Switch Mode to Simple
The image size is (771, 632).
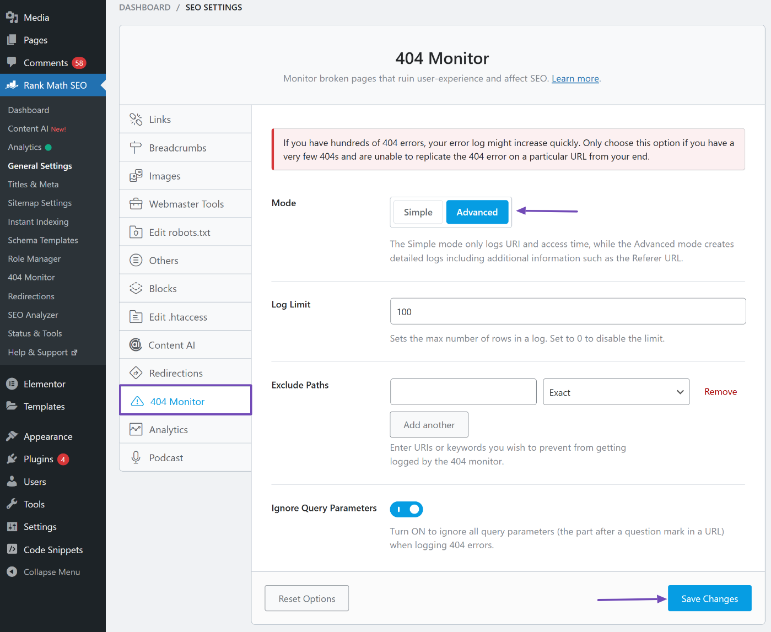418,212
